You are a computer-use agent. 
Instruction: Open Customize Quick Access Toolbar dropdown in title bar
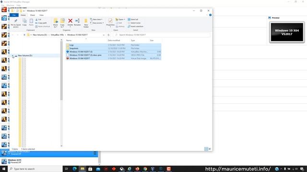pyautogui.click(x=24, y=11)
